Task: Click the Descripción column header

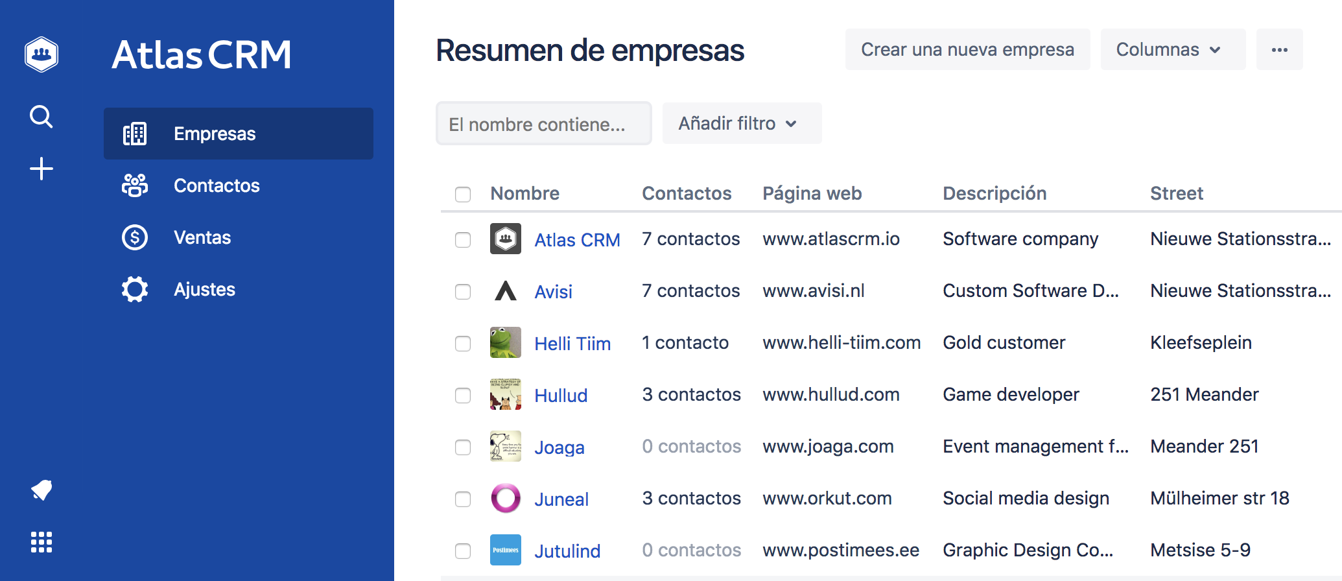Action: [995, 193]
